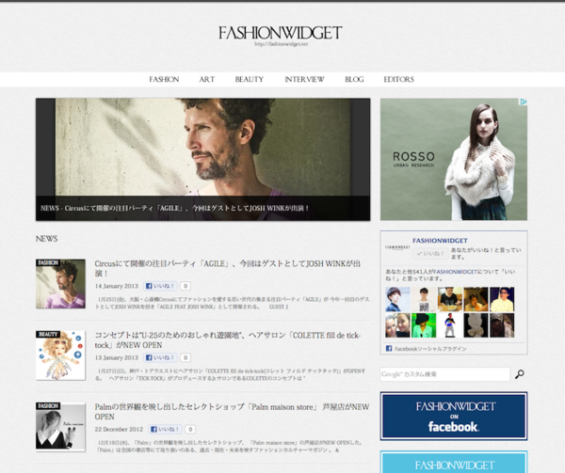
Task: Toggle the いいね button in Facebook box
Action: coord(430,254)
